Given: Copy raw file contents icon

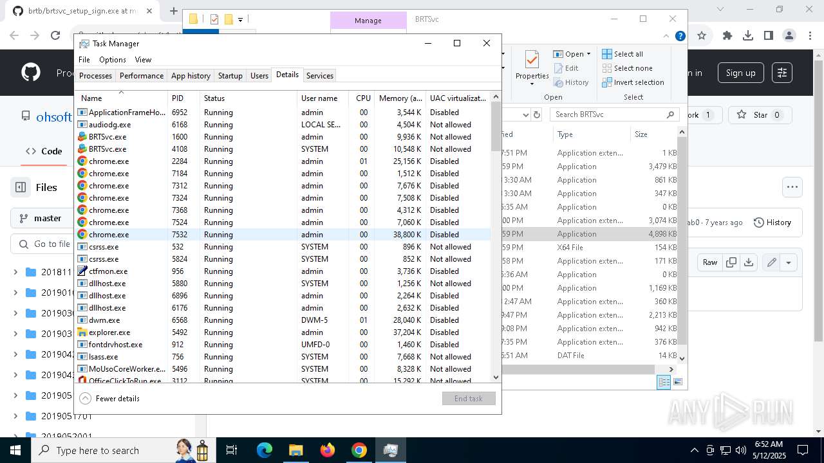Looking at the screenshot, I should pos(731,262).
